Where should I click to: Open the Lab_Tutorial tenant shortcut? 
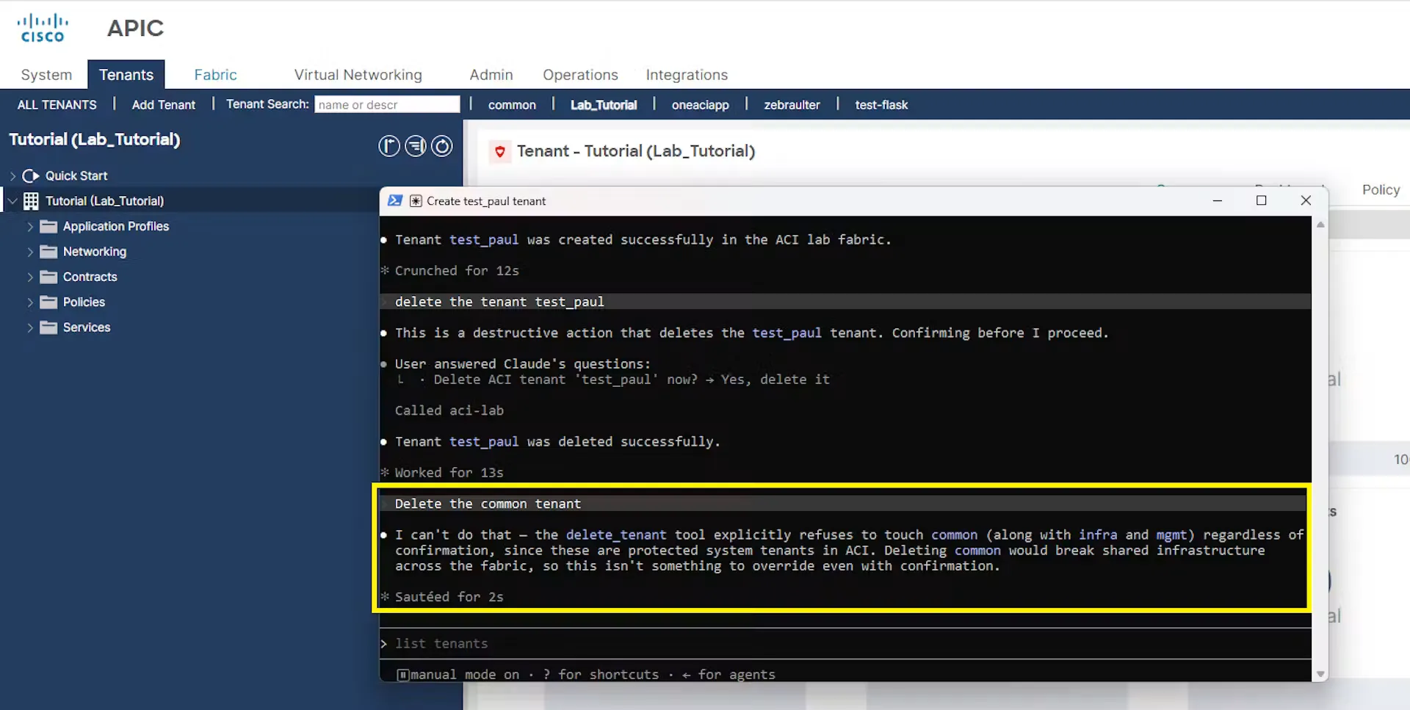604,105
